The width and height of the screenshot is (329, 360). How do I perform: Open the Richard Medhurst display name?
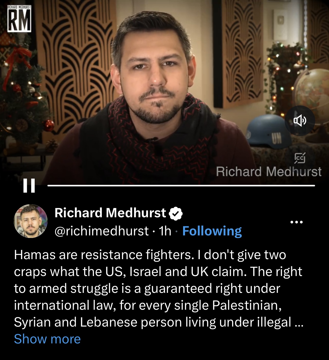click(110, 213)
